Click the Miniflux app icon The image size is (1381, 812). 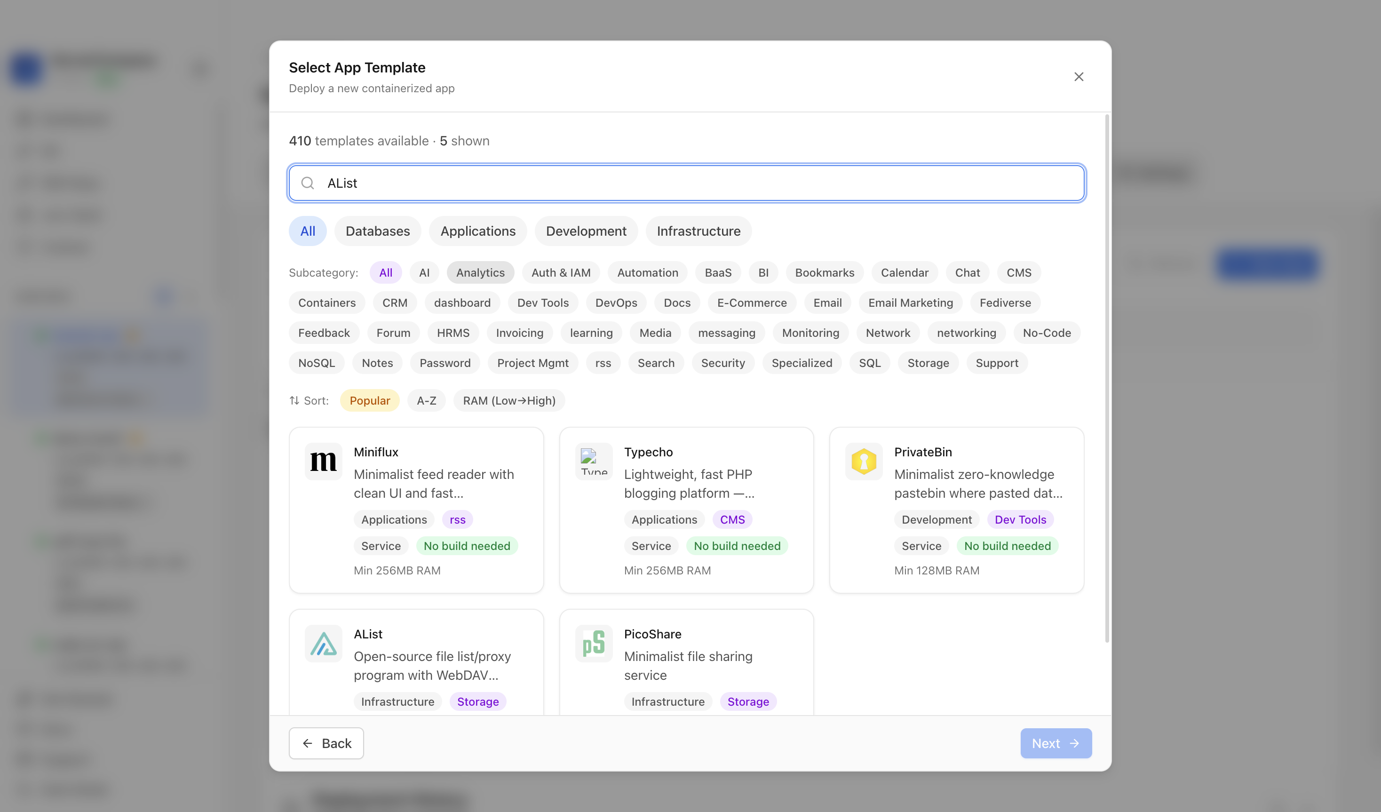[323, 461]
